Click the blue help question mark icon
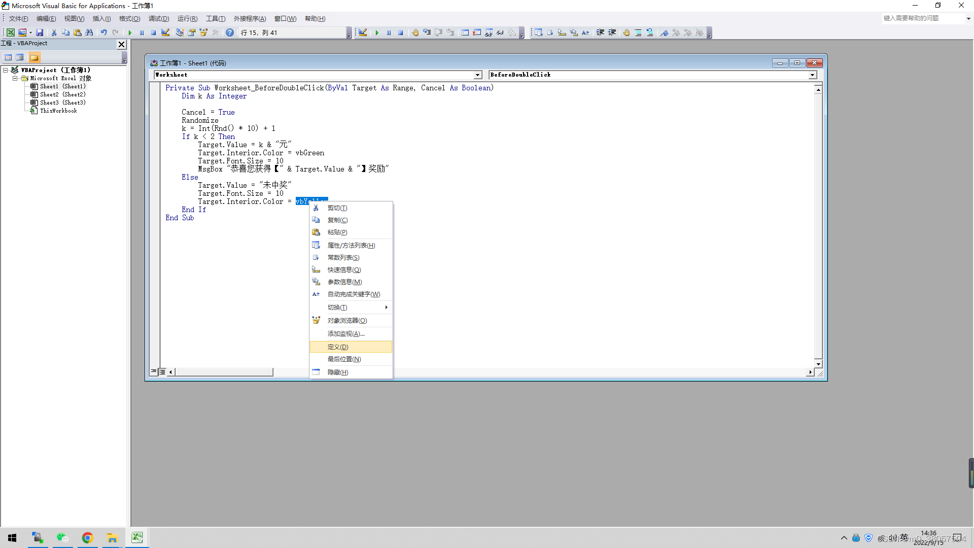 [x=230, y=32]
